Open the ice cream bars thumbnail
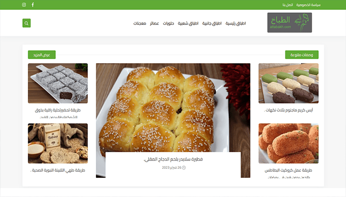 coord(288,83)
